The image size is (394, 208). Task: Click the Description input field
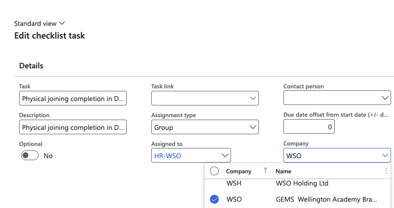pos(73,127)
